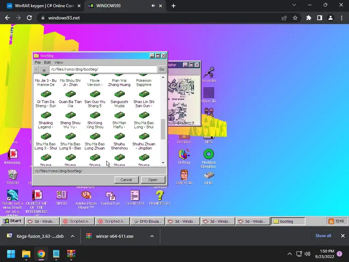
Task: Select the Sanguozhi Wudai ROM file
Action: click(x=119, y=99)
